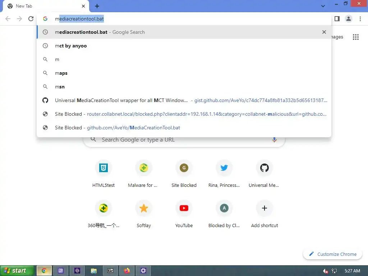The width and height of the screenshot is (368, 276).
Task: Click the network tray icon
Action: click(x=334, y=271)
